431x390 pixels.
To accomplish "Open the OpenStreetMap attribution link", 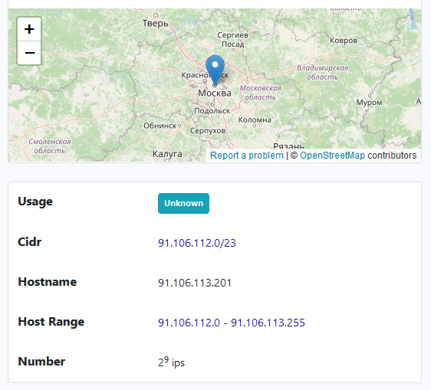I will [x=332, y=156].
